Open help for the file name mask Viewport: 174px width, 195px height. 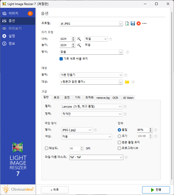[126, 157]
